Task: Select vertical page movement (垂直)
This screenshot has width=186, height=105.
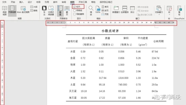Action: point(60,11)
